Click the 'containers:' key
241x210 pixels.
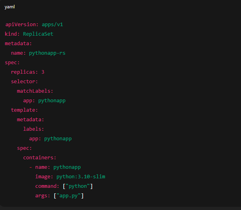click(x=40, y=158)
